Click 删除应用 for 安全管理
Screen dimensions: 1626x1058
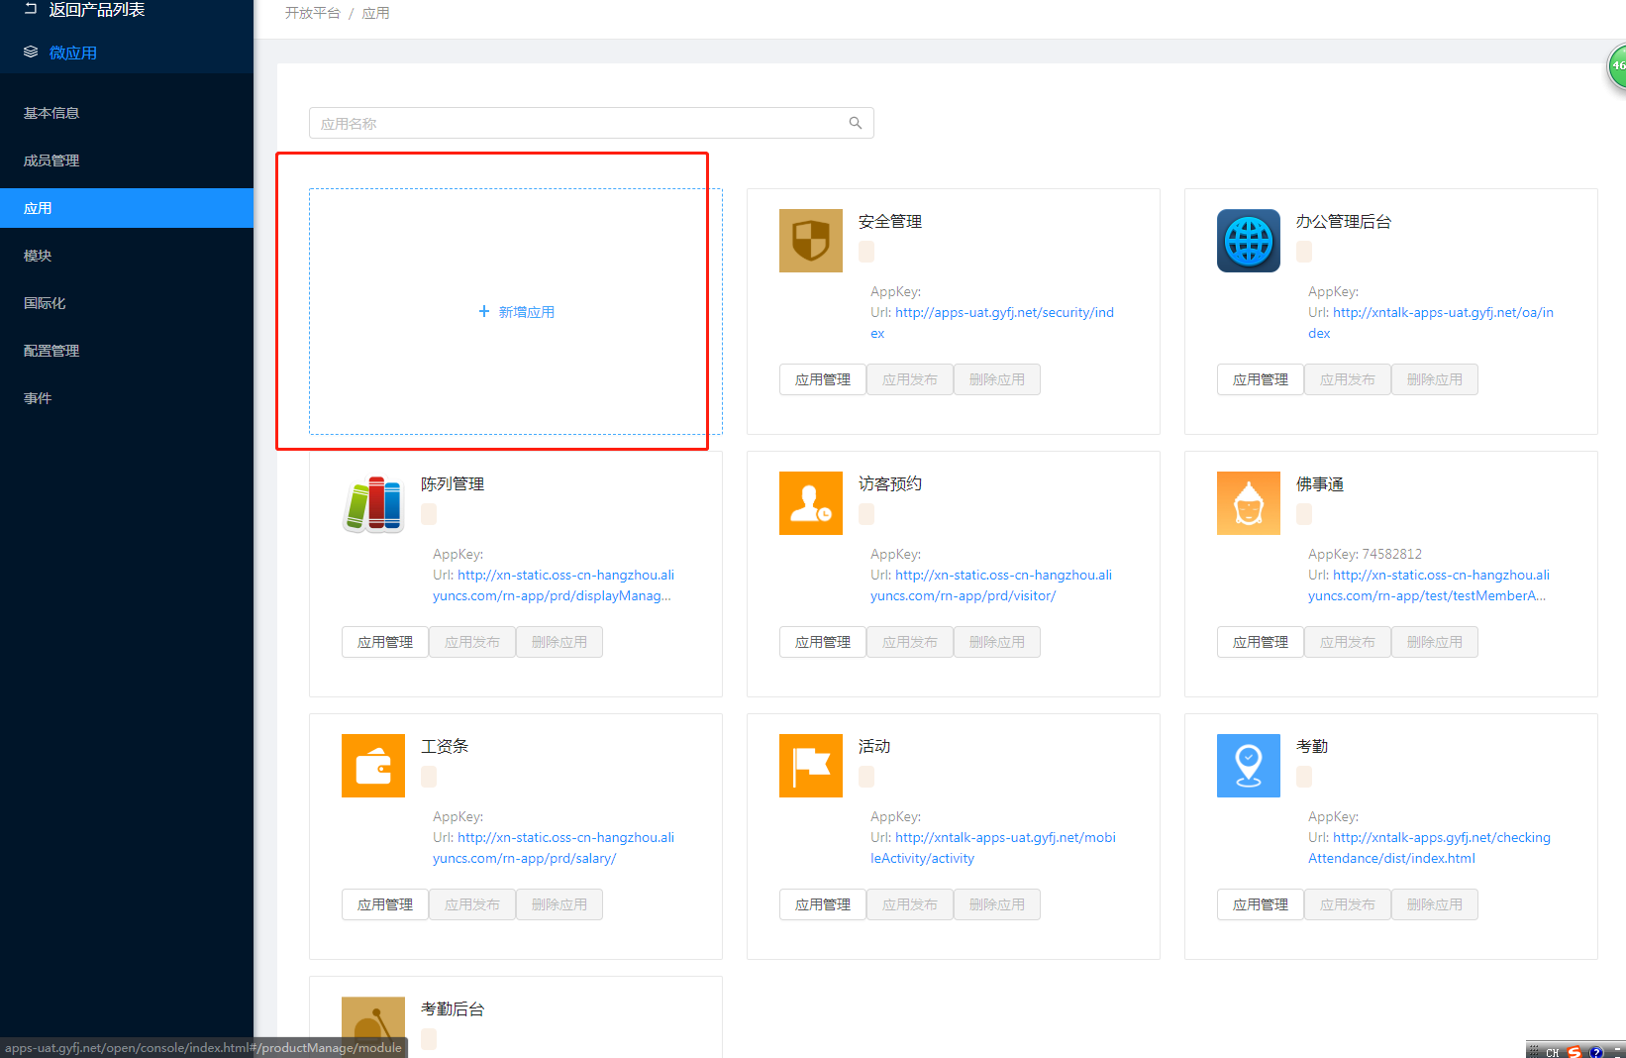coord(997,379)
